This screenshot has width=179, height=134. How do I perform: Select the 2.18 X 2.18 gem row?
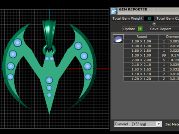click(x=151, y=65)
